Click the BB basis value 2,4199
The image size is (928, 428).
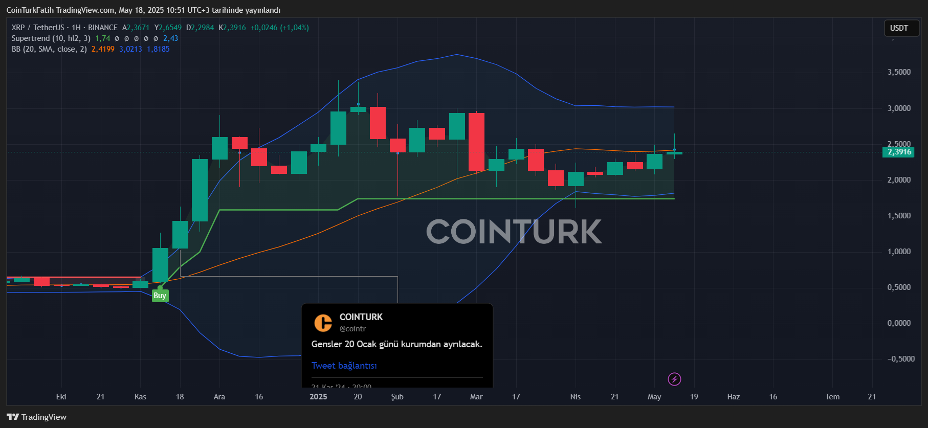click(103, 49)
